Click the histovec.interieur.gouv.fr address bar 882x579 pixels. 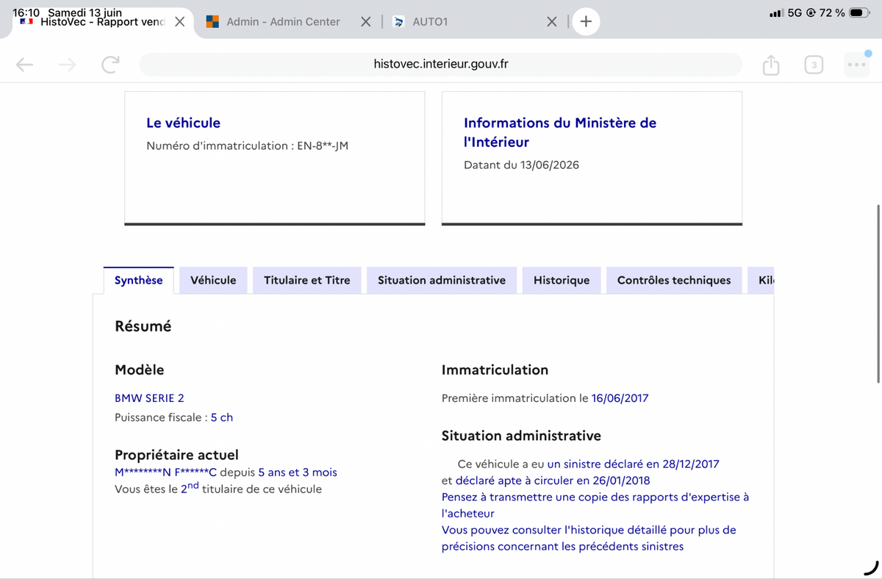pos(441,64)
